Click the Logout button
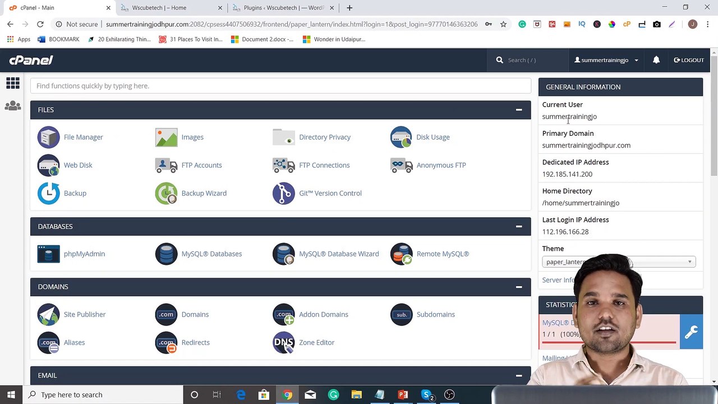This screenshot has height=404, width=718. [x=689, y=60]
